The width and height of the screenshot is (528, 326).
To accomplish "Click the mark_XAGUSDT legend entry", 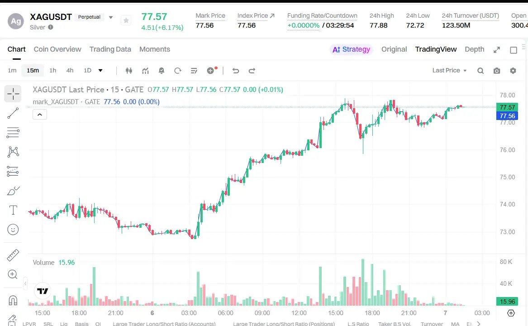I will click(x=96, y=102).
